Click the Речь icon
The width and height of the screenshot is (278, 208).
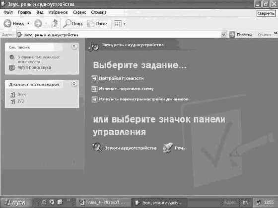(168, 148)
